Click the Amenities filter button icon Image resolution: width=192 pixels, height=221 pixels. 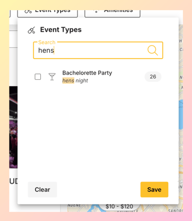[96, 11]
